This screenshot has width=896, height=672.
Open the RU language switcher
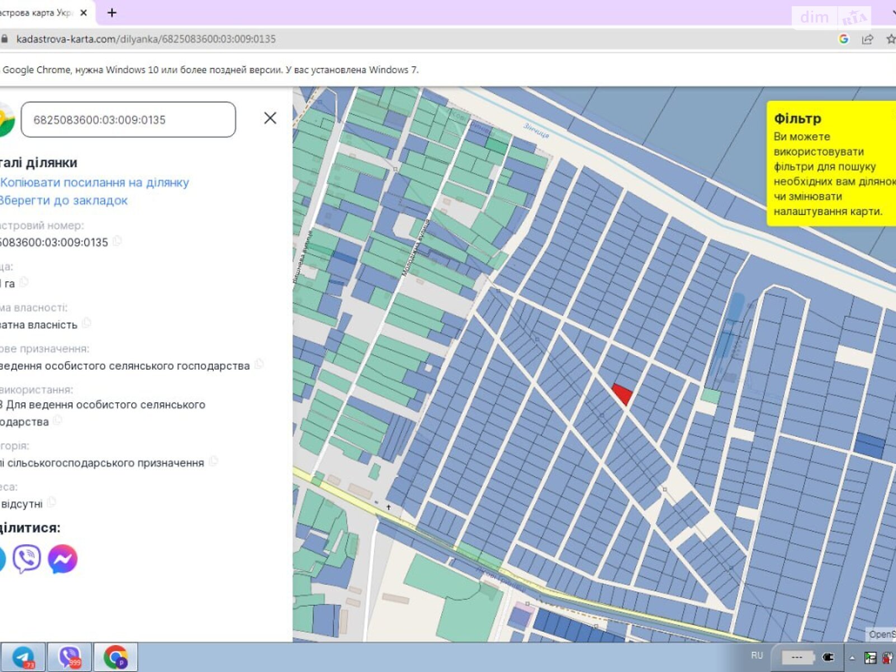pyautogui.click(x=757, y=655)
